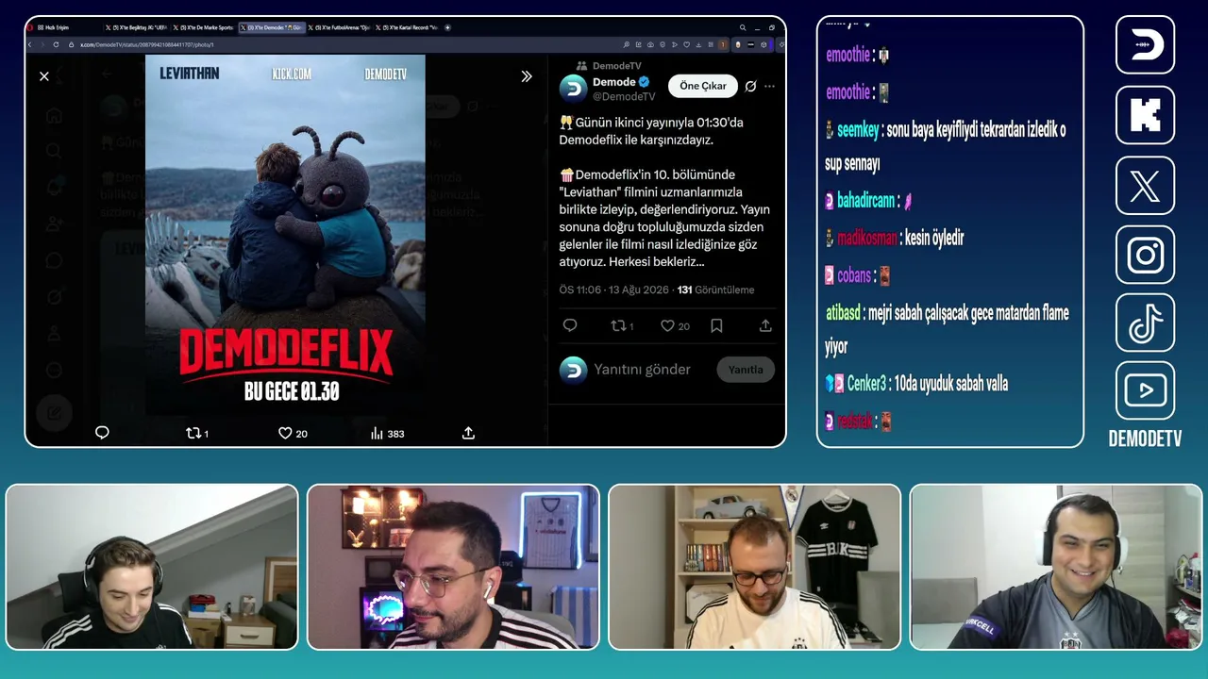
Task: Share icon in the tweet detail action row
Action: click(765, 325)
